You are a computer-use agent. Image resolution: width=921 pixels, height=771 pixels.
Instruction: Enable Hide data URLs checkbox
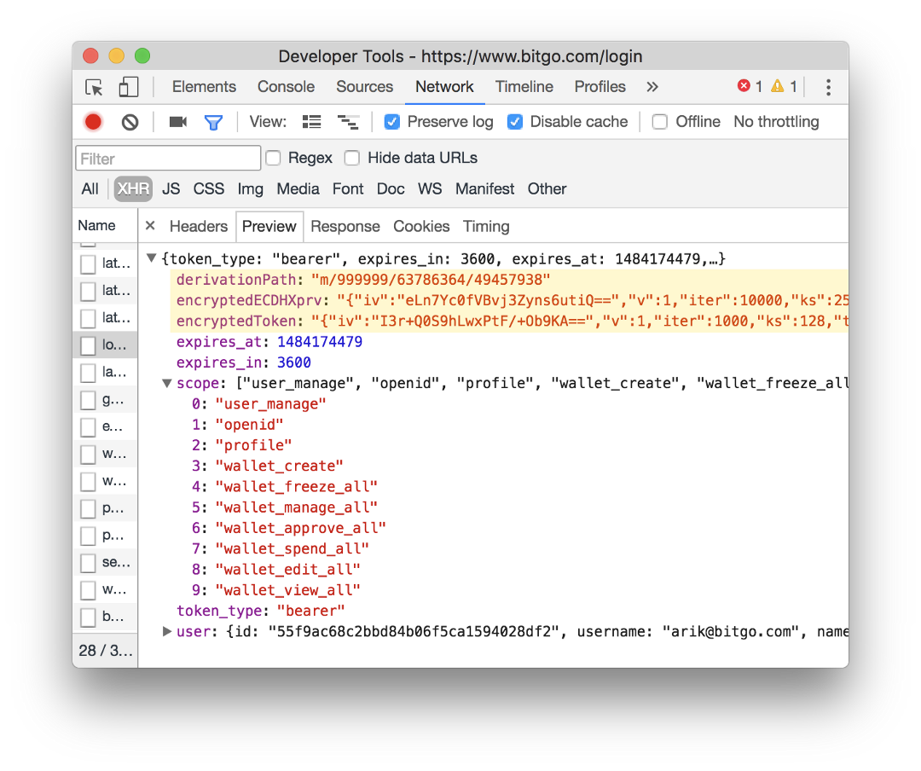coord(352,158)
